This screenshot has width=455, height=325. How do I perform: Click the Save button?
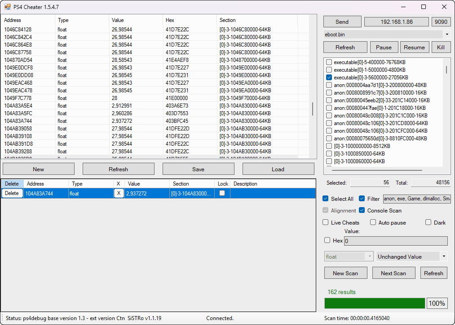(198, 169)
